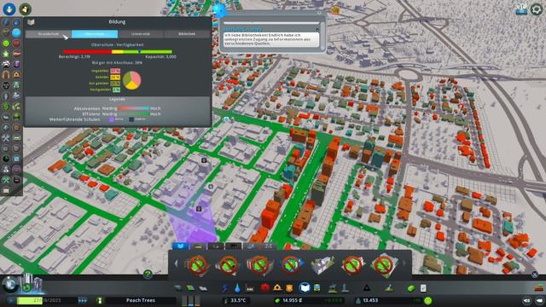
Task: Select the skull Pollution info view
Action: (x=6, y=85)
